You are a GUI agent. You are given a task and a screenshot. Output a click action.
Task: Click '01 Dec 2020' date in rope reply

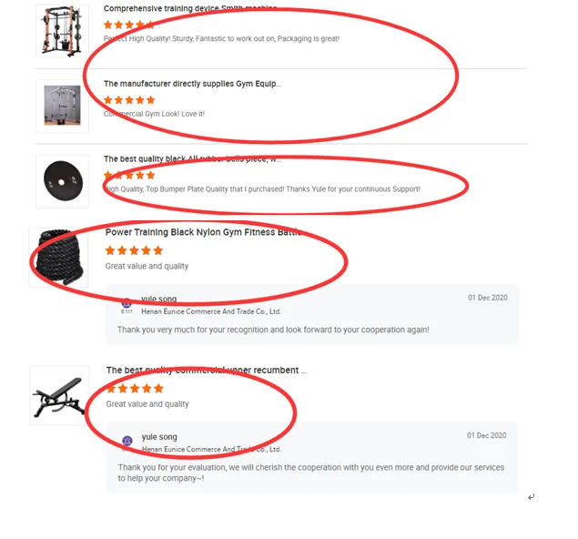[488, 298]
